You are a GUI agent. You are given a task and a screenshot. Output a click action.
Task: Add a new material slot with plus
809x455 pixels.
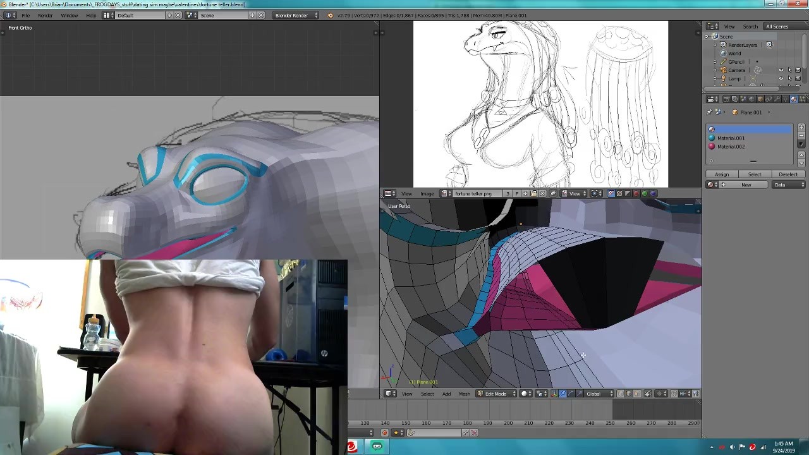(x=801, y=128)
